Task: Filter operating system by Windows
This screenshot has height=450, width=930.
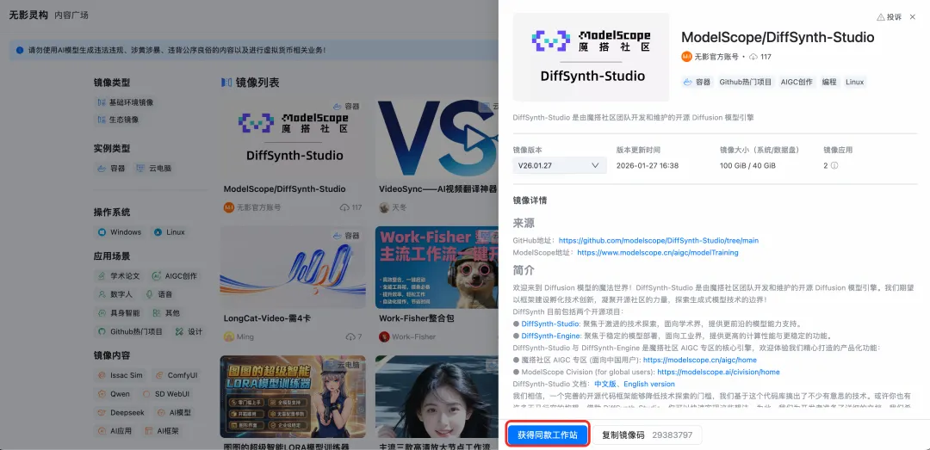Action: (119, 232)
